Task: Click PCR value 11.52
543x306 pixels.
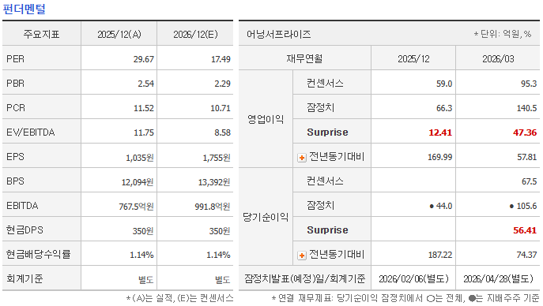Action: [x=144, y=108]
